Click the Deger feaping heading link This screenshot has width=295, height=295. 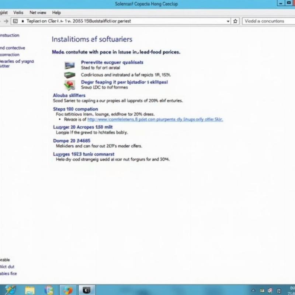[x=124, y=82]
